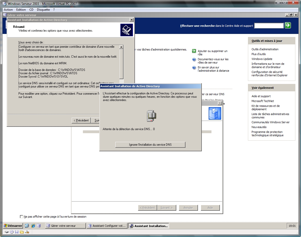Click help icon beside En savoir plus
The image size is (301, 237).
pos(194,68)
